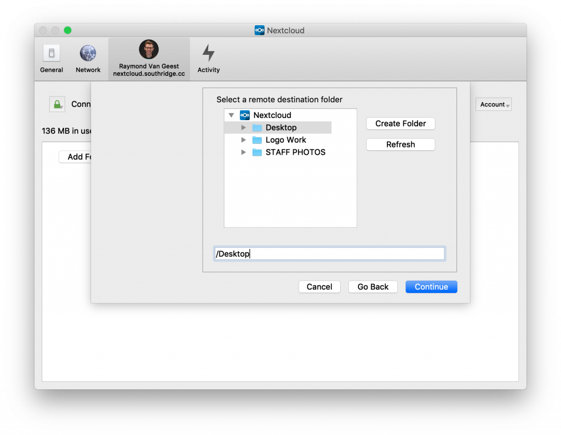Click the Logo Work folder icon
Image resolution: width=561 pixels, height=435 pixels.
(257, 140)
